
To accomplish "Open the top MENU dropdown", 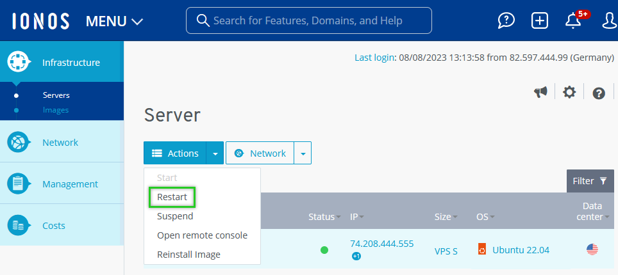I will pos(114,21).
